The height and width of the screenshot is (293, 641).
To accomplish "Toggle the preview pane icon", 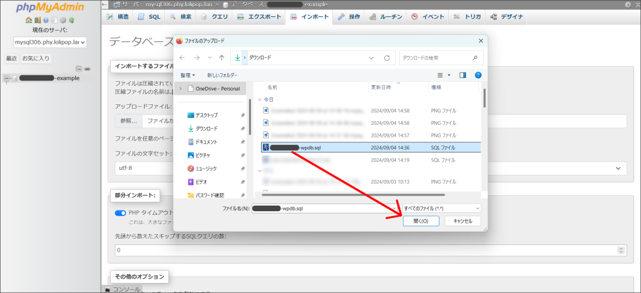I will click(463, 75).
